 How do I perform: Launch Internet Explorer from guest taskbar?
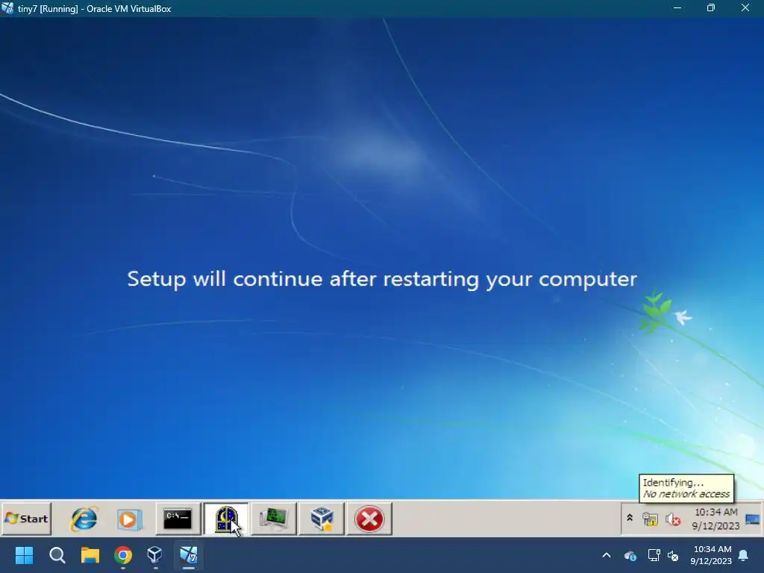click(x=84, y=519)
